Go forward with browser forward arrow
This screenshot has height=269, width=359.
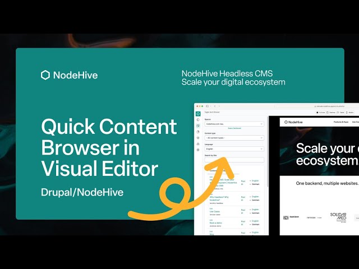coord(219,106)
